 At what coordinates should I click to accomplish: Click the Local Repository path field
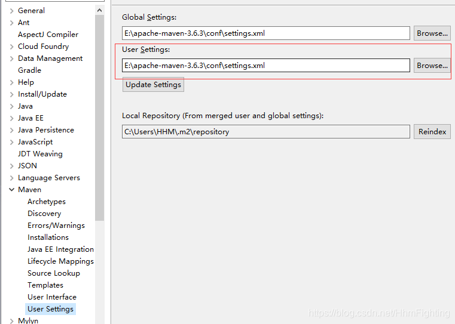click(x=266, y=132)
